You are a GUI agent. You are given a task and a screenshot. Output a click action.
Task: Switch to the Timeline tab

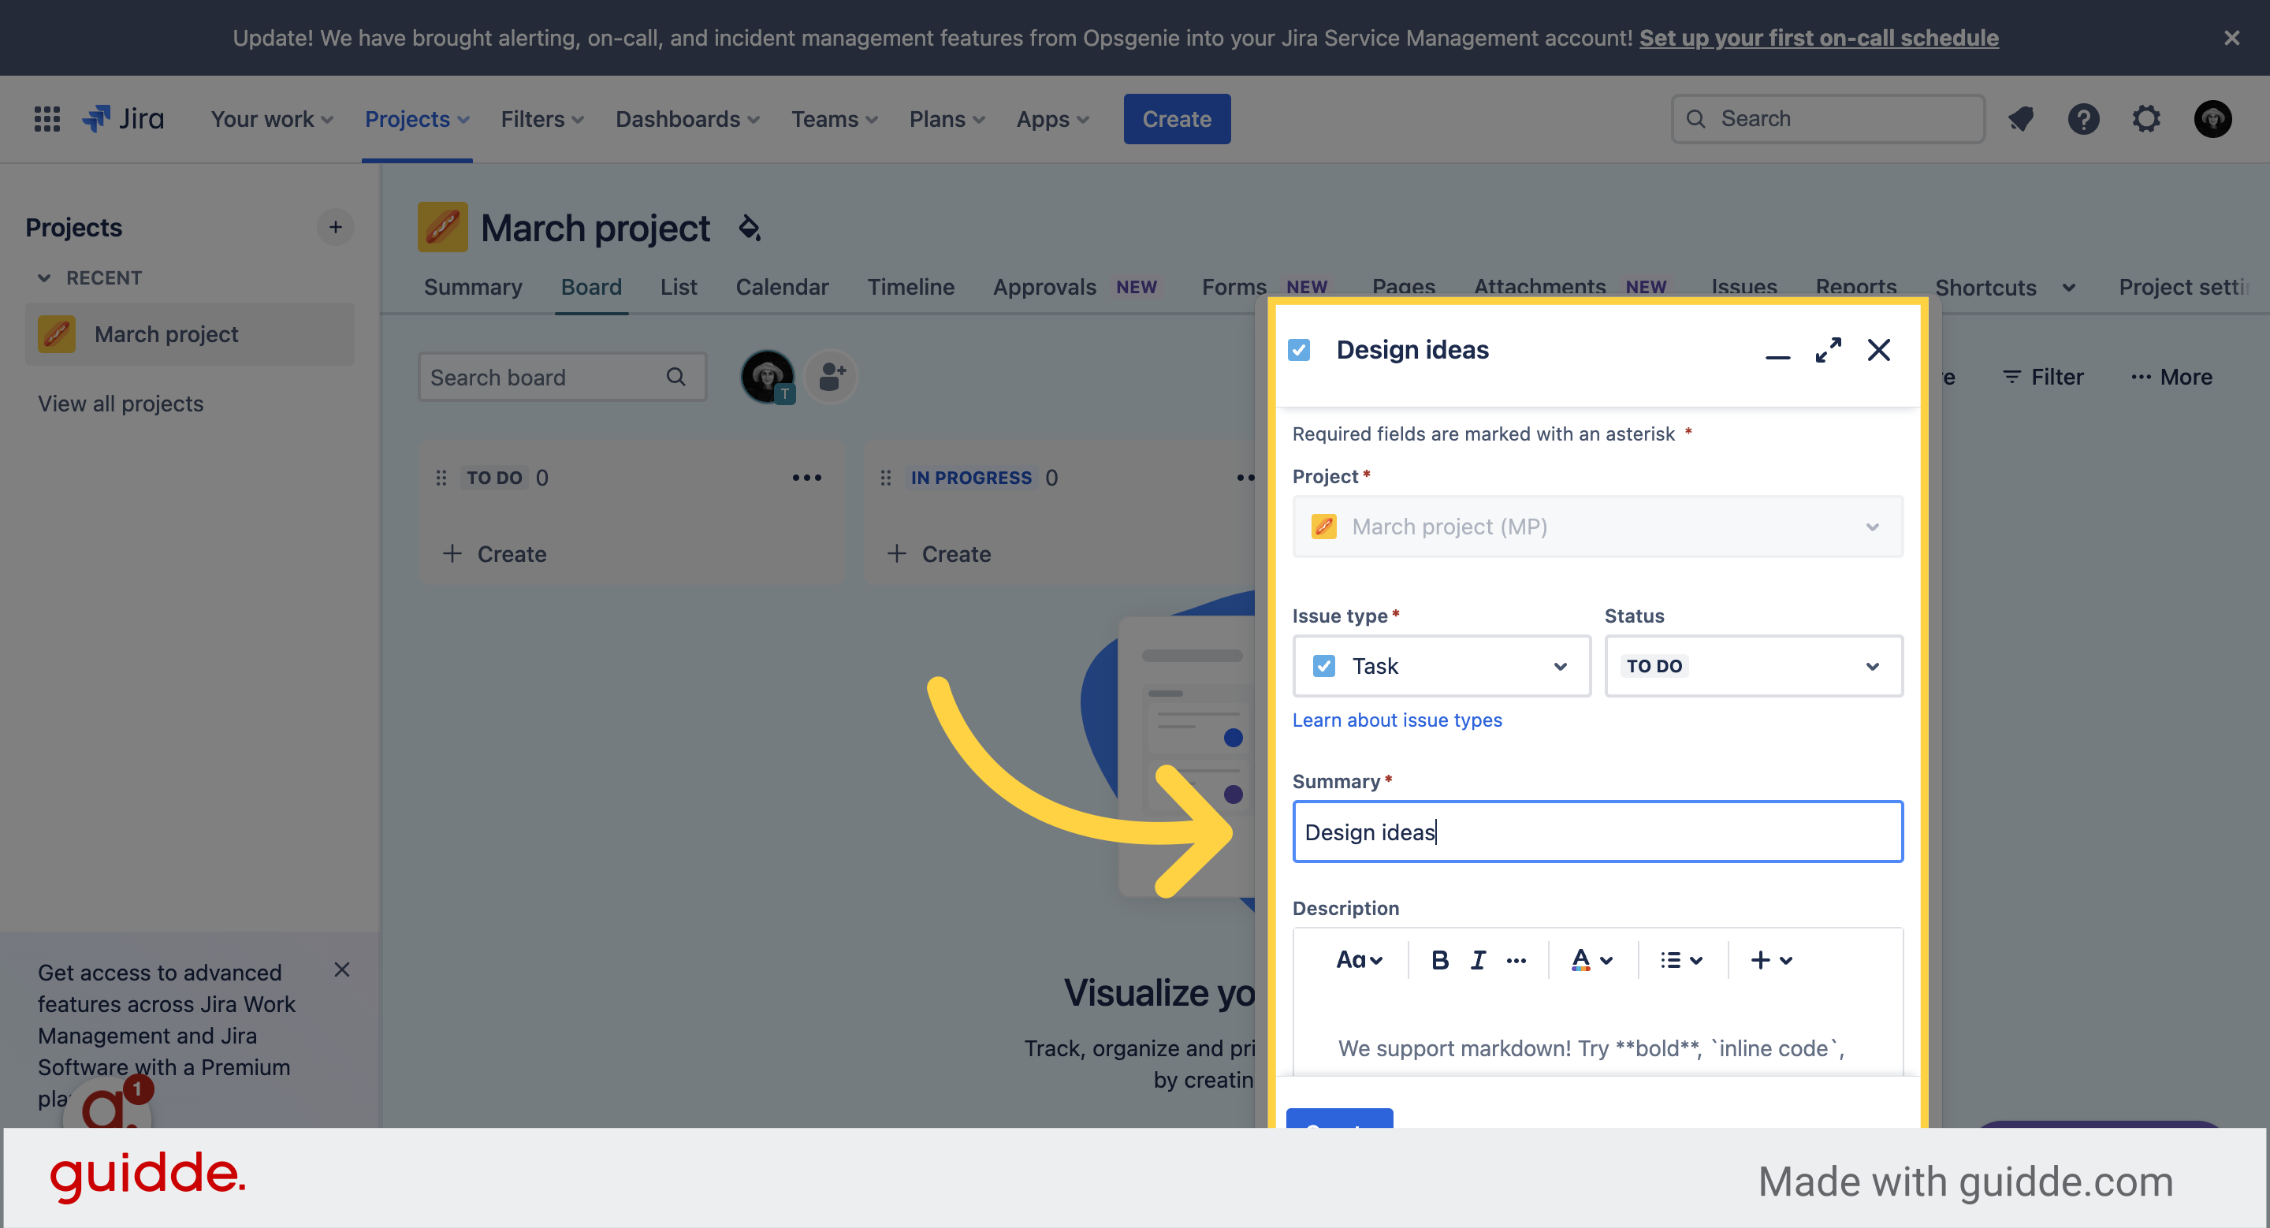pyautogui.click(x=911, y=286)
